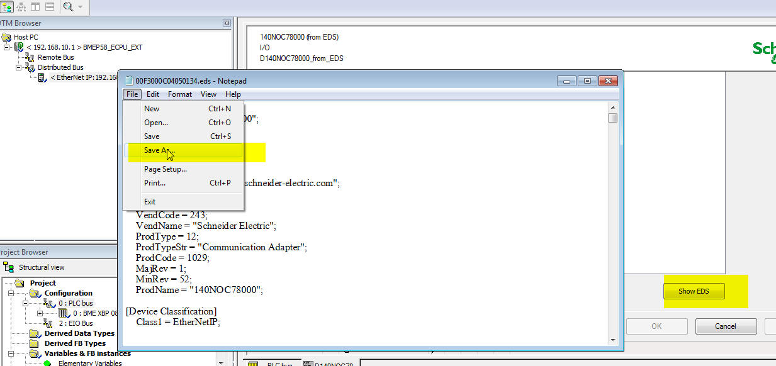This screenshot has width=776, height=366.
Task: Collapse the Variables & FB instances node
Action: tap(11, 353)
